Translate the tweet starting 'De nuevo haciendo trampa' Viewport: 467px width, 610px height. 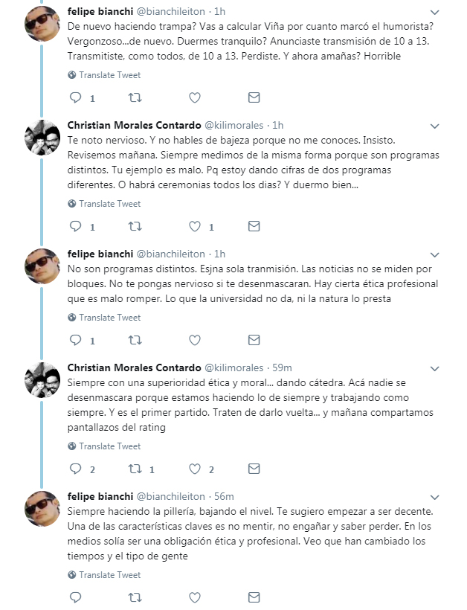coord(109,75)
